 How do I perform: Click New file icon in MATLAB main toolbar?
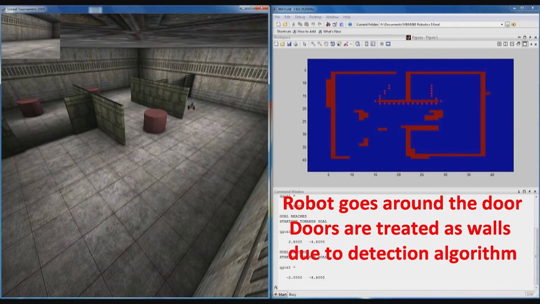278,24
